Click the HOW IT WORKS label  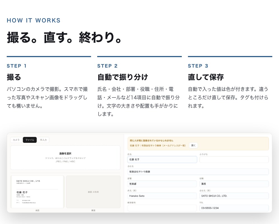34,20
